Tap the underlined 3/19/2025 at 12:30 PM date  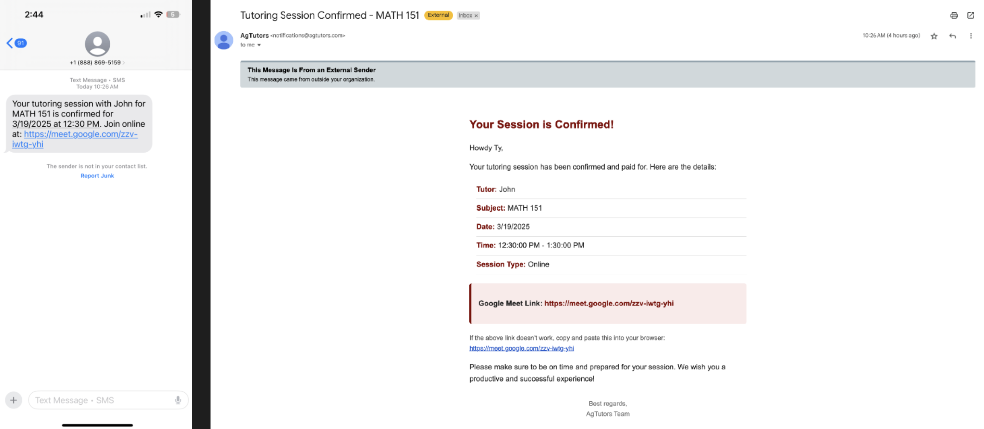point(56,124)
